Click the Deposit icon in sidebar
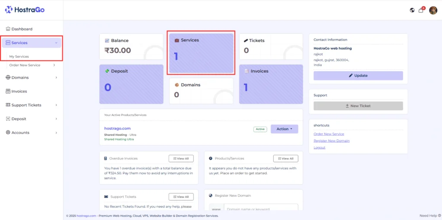Screen dimensions: 442x220 coord(8,119)
